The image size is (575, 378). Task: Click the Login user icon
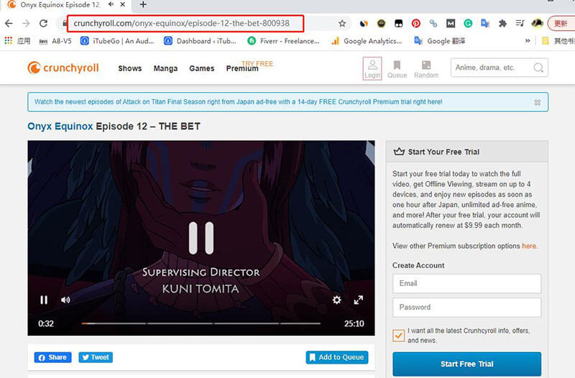point(372,68)
